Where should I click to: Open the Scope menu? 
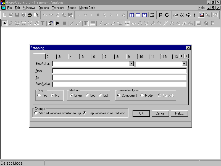click(72, 8)
